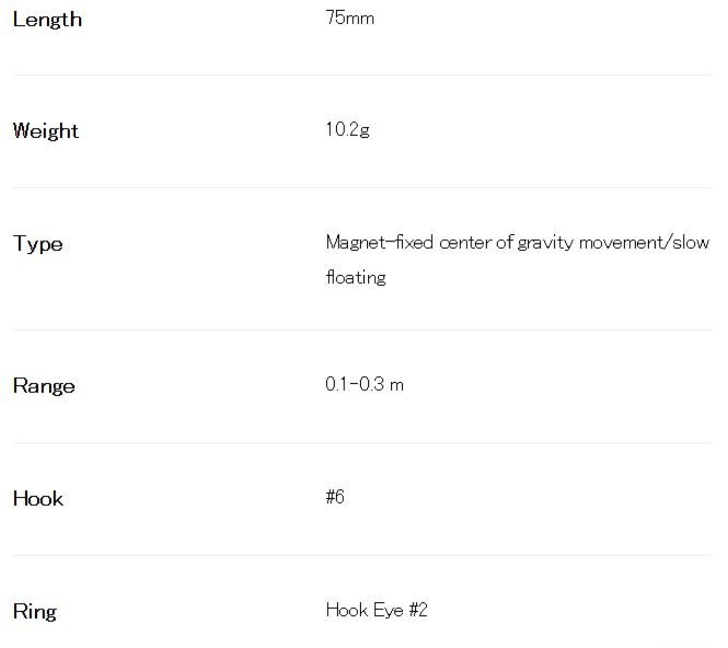The width and height of the screenshot is (728, 648).
Task: Click the word Magnet-fixed in Type value
Action: tap(379, 243)
